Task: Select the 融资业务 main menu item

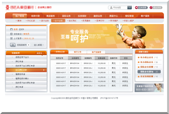Action: (98, 16)
